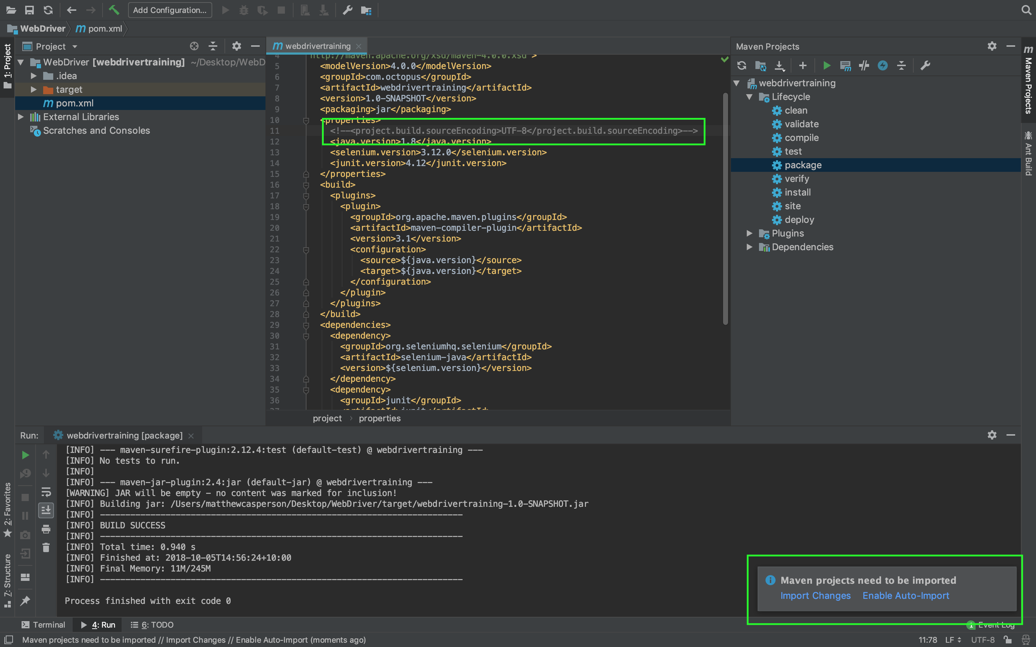Expand the Plugins node in Maven Projects
Viewport: 1036px width, 647px height.
749,233
